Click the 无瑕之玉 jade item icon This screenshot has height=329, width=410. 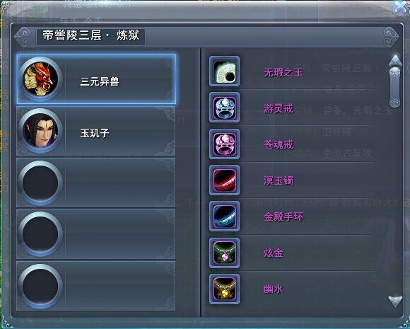coord(224,71)
